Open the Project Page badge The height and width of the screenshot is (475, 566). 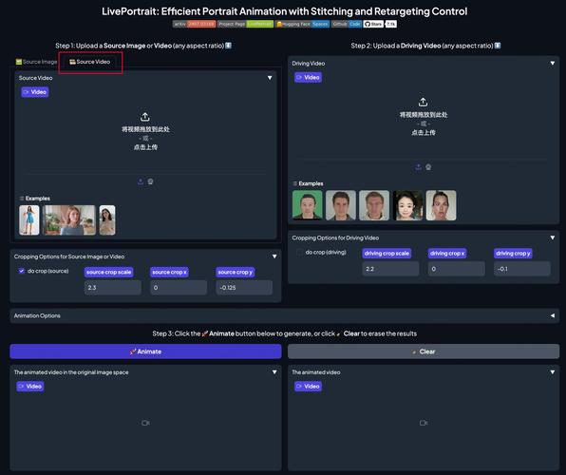(x=245, y=24)
